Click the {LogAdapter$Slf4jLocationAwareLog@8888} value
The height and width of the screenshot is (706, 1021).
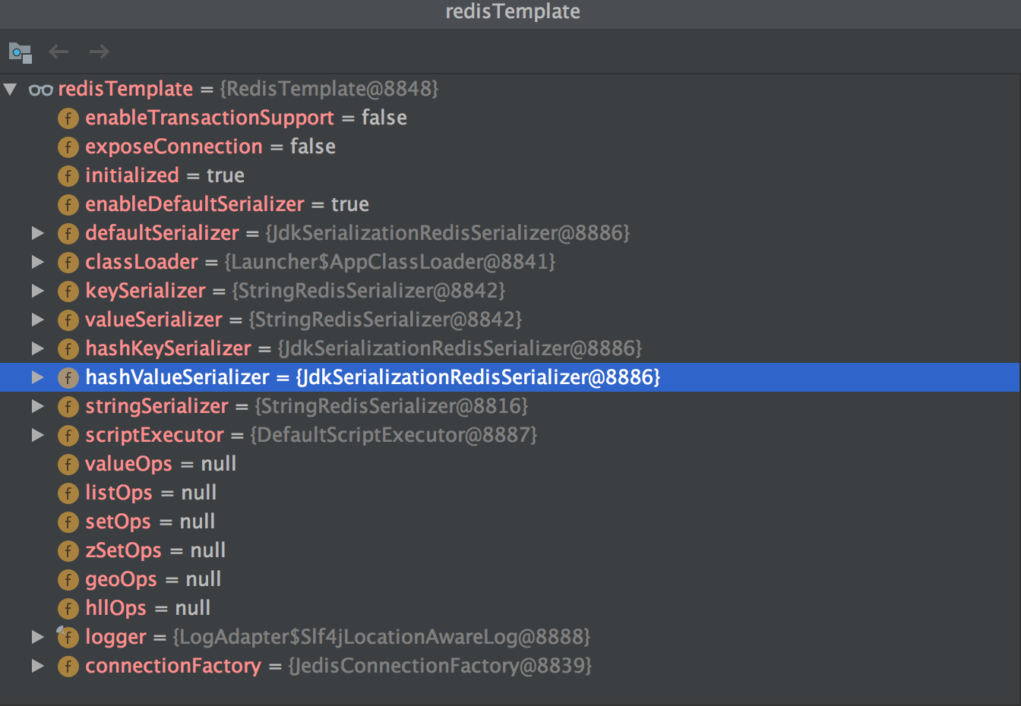tap(381, 637)
